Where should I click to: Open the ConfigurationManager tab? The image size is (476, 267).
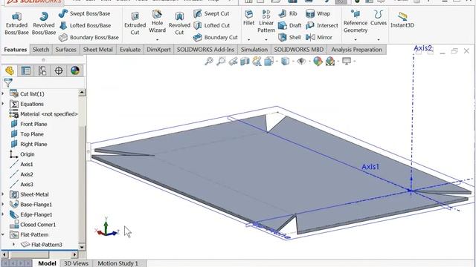pos(42,71)
